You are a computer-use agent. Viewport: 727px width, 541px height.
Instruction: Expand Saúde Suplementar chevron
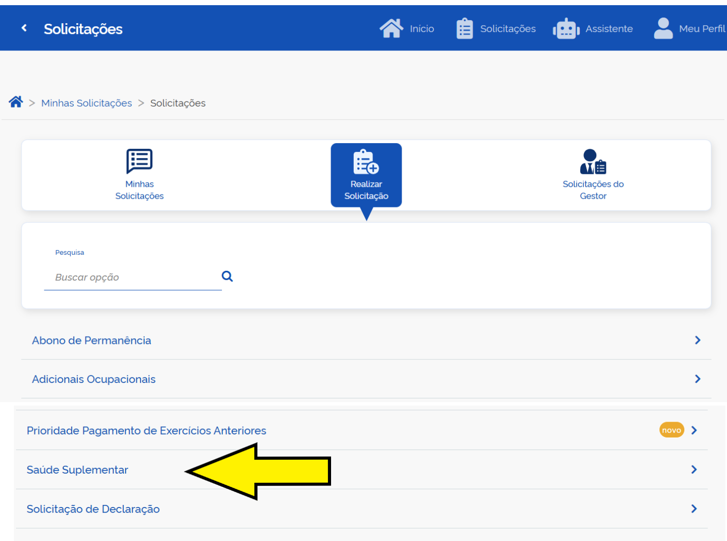pyautogui.click(x=694, y=469)
